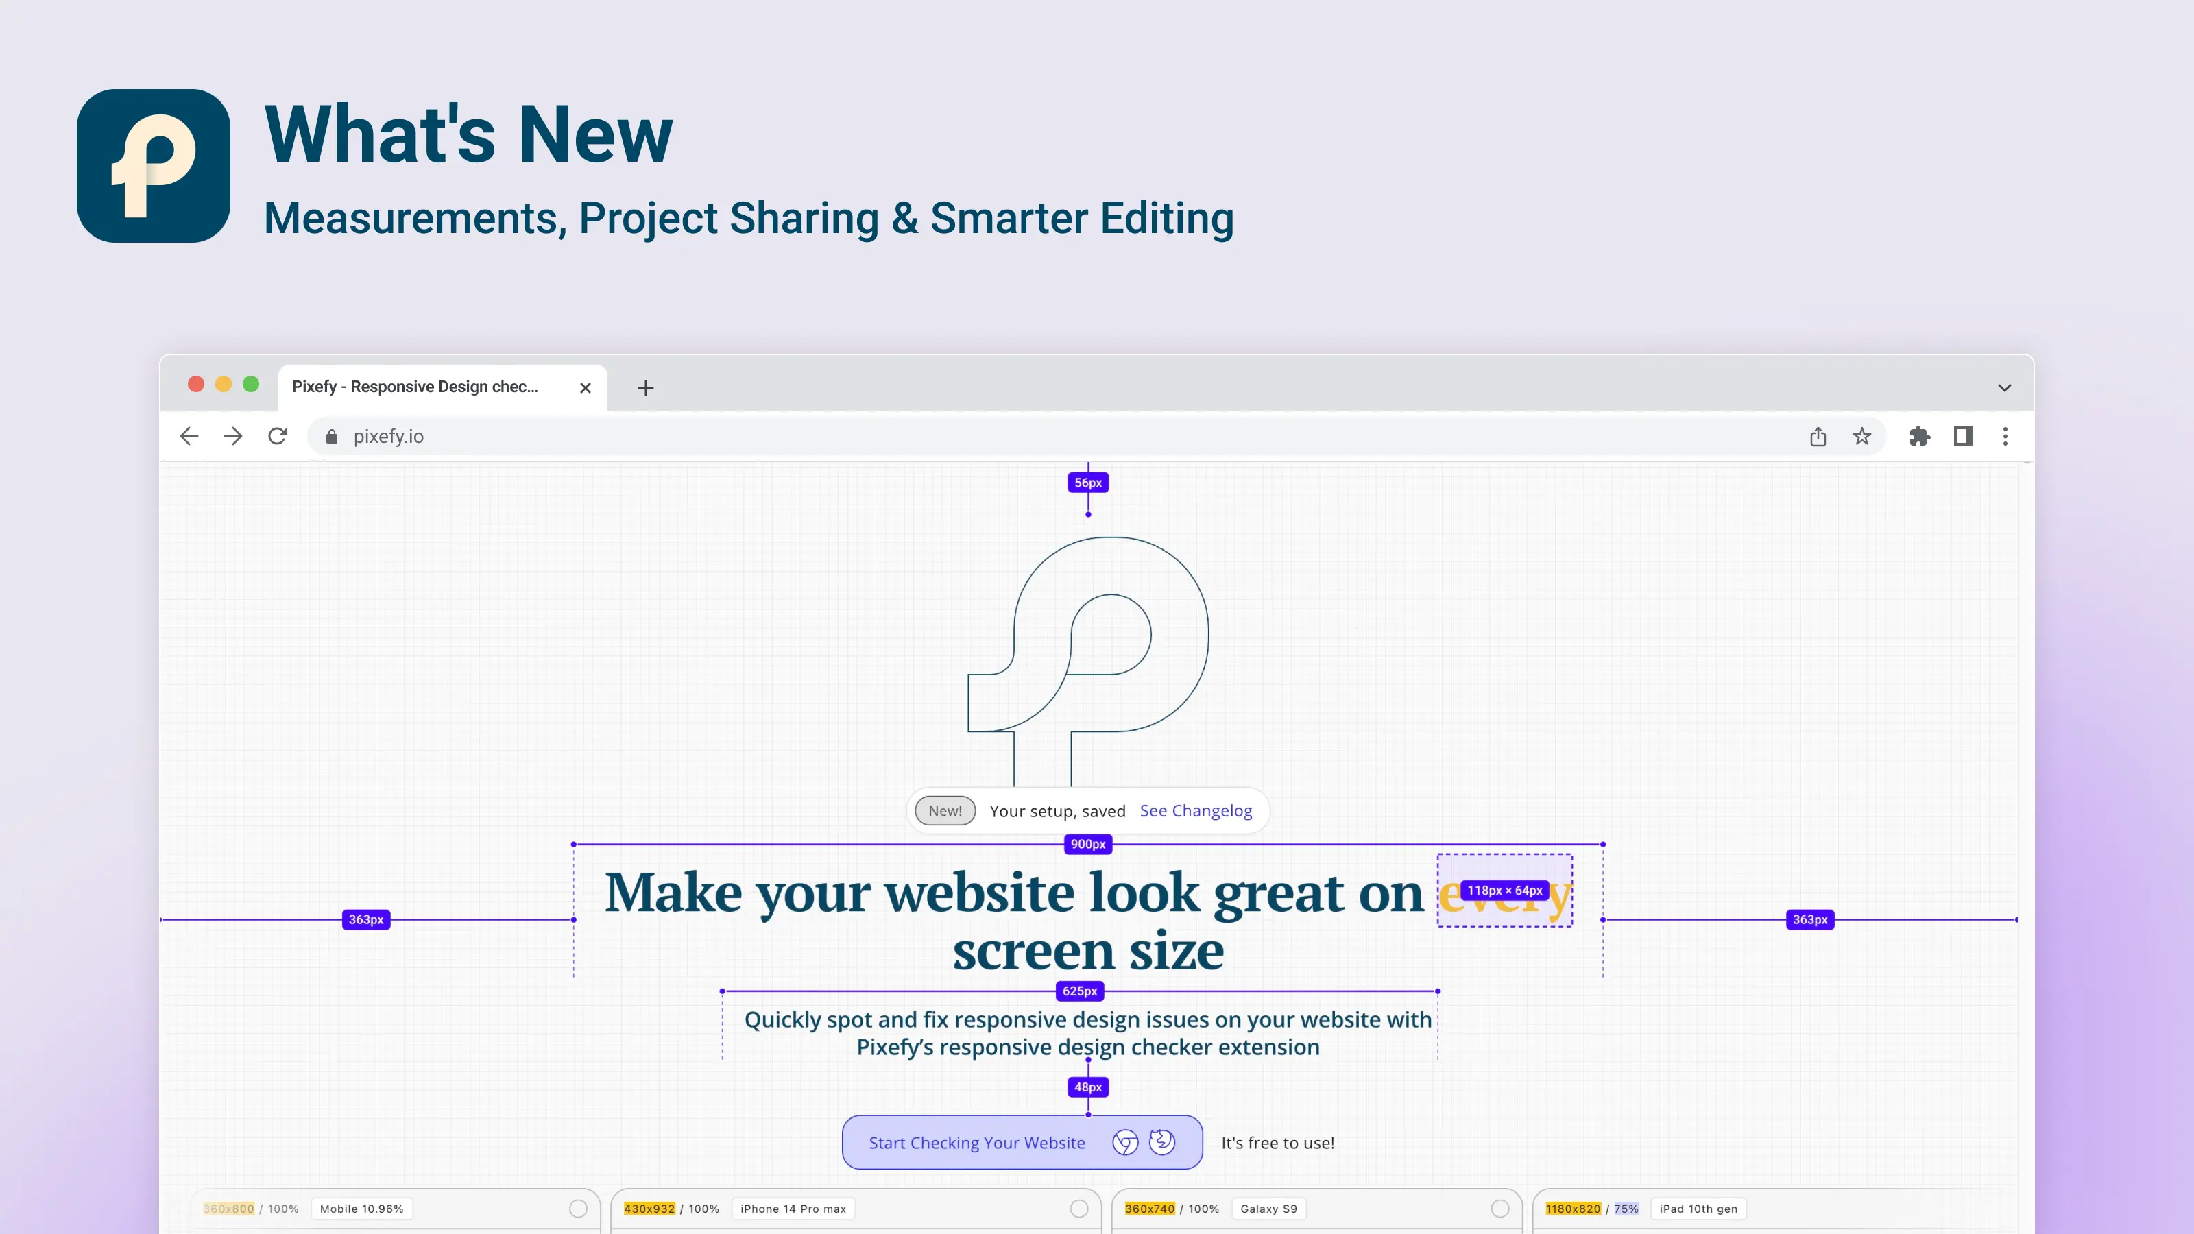
Task: Click the Chrome icon in the button
Action: pos(1125,1142)
